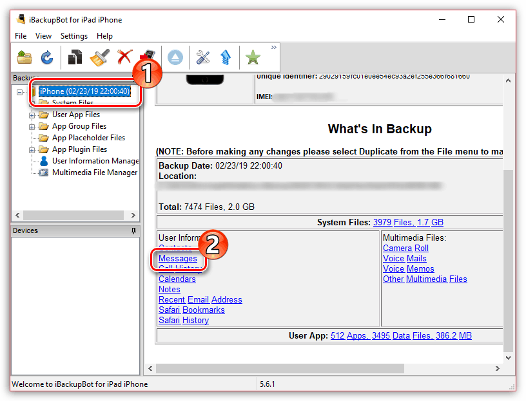Select User App Files tree item
The width and height of the screenshot is (526, 401).
tap(76, 115)
